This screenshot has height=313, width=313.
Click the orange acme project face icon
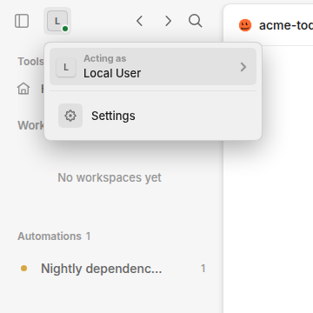(245, 25)
